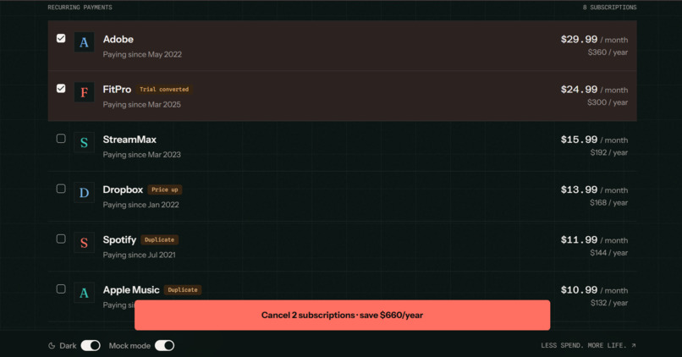Mark the Apple Music checkbox

coord(61,288)
